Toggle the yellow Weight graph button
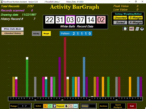 pos(46,33)
